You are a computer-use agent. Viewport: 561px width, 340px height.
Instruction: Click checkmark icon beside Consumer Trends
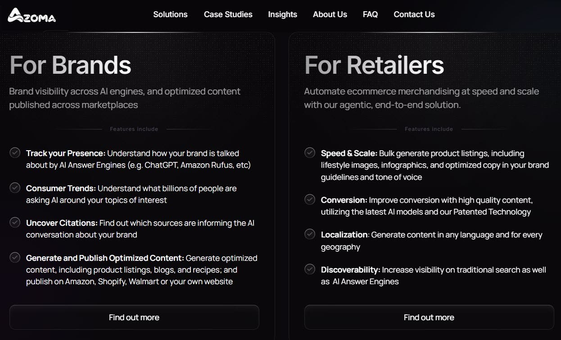pyautogui.click(x=15, y=188)
